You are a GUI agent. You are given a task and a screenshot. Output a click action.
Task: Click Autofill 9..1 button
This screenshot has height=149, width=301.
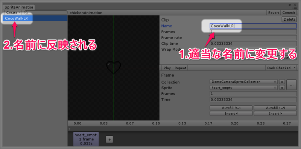click(x=231, y=108)
